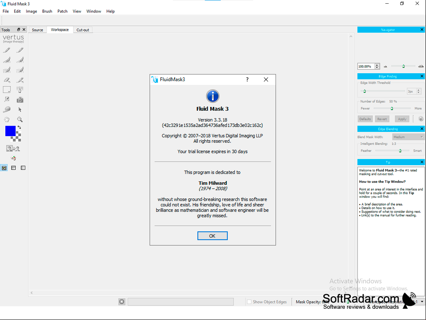
Task: Click the Navigator zoom out small mountain icon
Action: coord(385,67)
